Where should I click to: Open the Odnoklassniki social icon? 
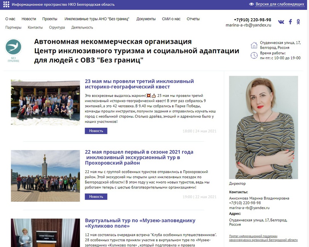[x=298, y=22]
